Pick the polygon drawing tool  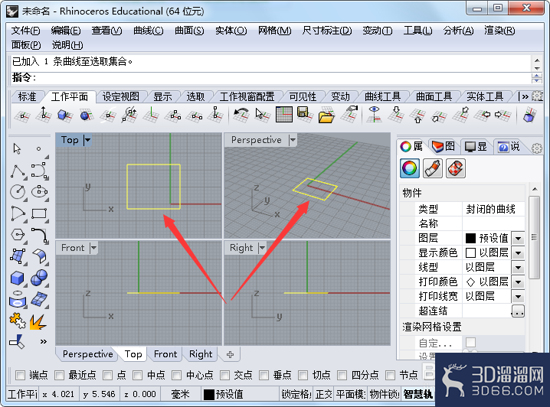[x=18, y=234]
